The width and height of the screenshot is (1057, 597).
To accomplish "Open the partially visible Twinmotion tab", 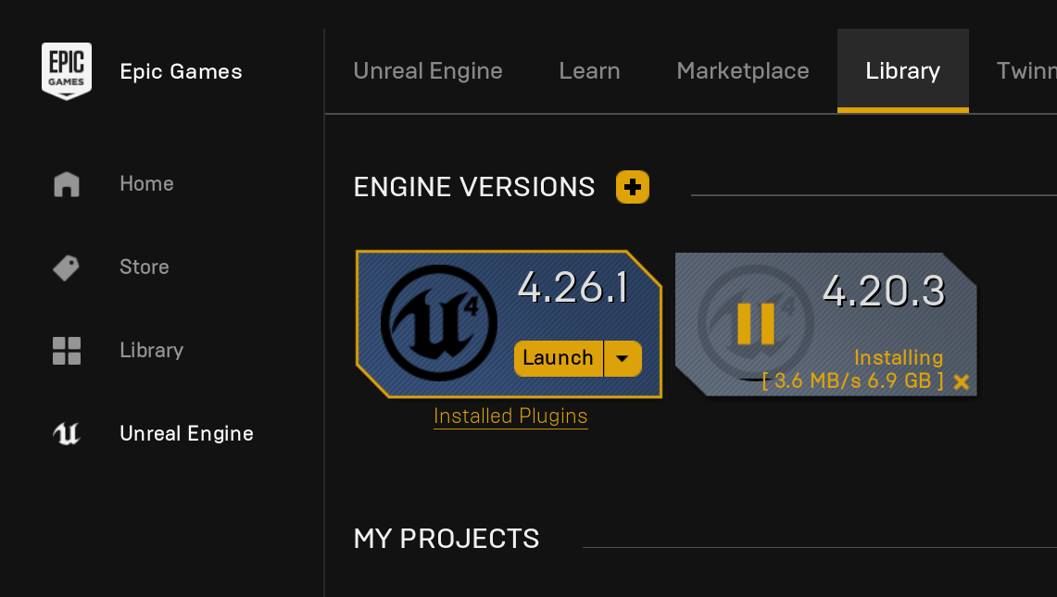I will pos(1026,70).
